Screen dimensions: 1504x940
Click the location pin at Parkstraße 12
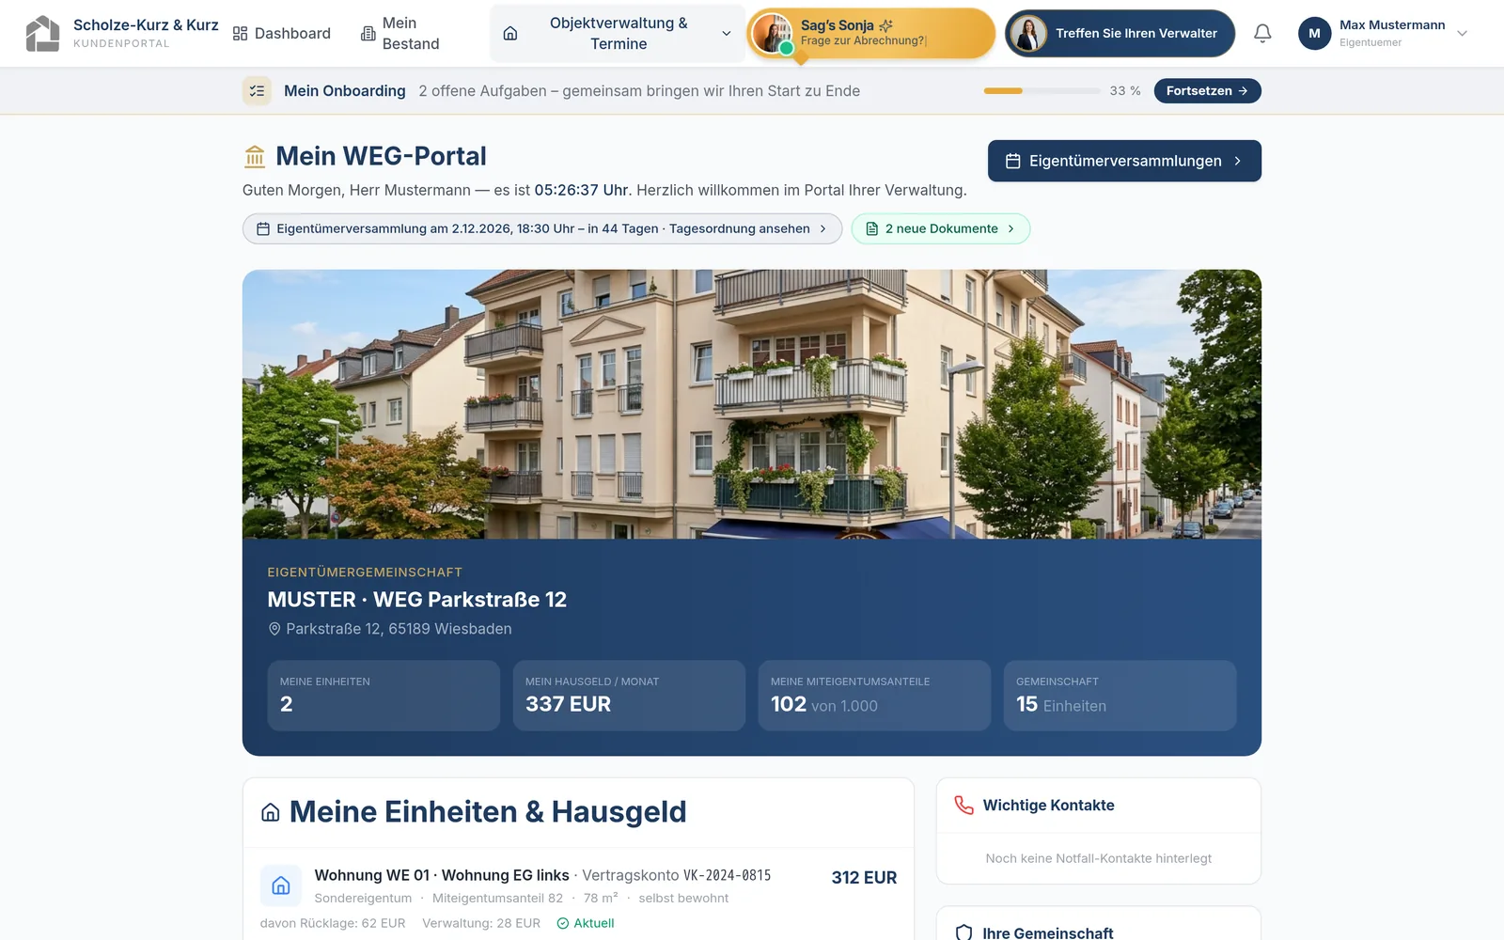point(274,629)
